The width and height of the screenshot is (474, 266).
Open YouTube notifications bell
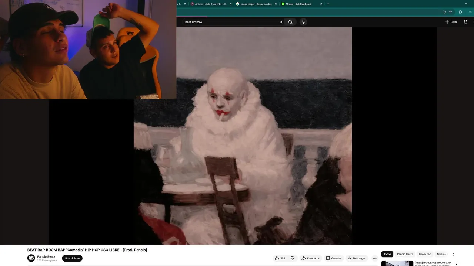click(x=465, y=22)
